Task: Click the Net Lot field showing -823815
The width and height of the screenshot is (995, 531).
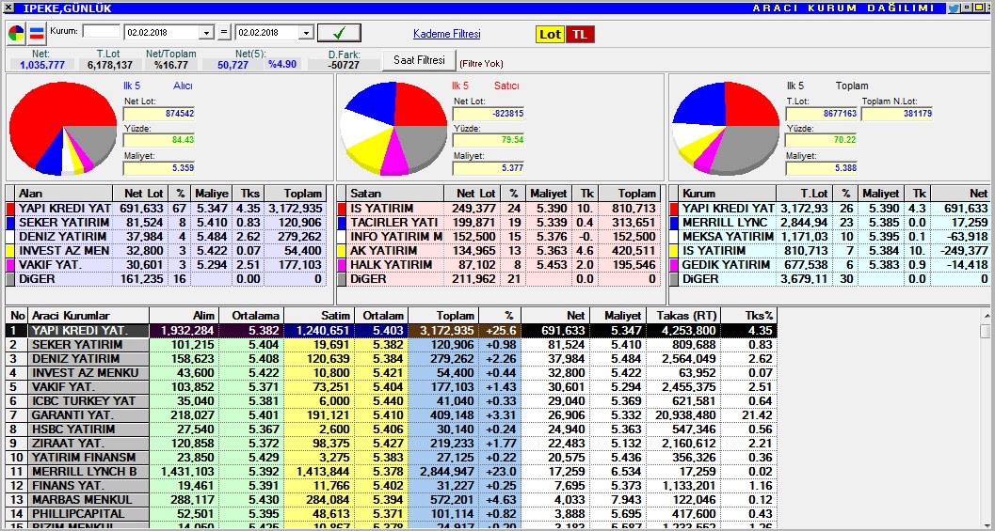Action: pos(488,114)
